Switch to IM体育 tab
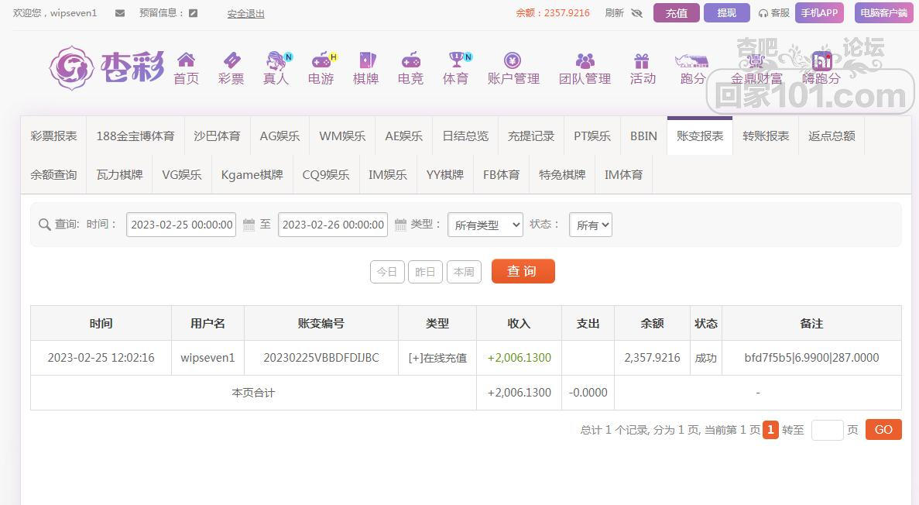919x505 pixels. (x=623, y=175)
